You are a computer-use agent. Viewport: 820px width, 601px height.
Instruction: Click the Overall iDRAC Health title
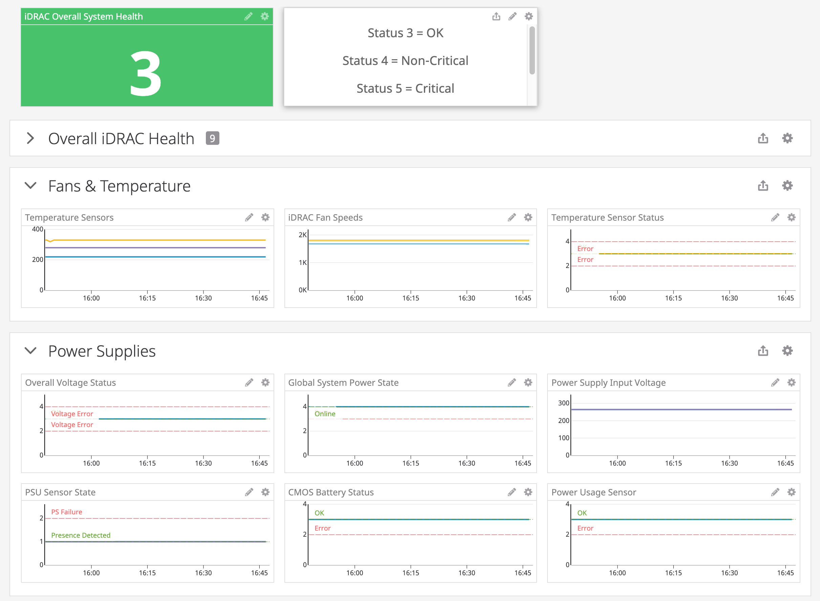pyautogui.click(x=121, y=138)
